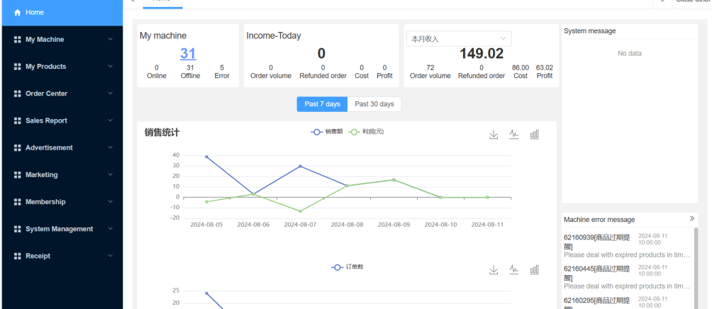Expand the Advertisement chevron
This screenshot has height=309, width=712.
pos(111,147)
